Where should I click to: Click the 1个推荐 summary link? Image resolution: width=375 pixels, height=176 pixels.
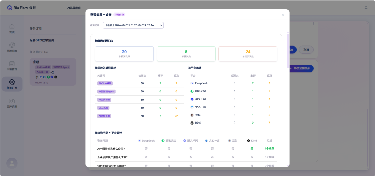pos(269,149)
